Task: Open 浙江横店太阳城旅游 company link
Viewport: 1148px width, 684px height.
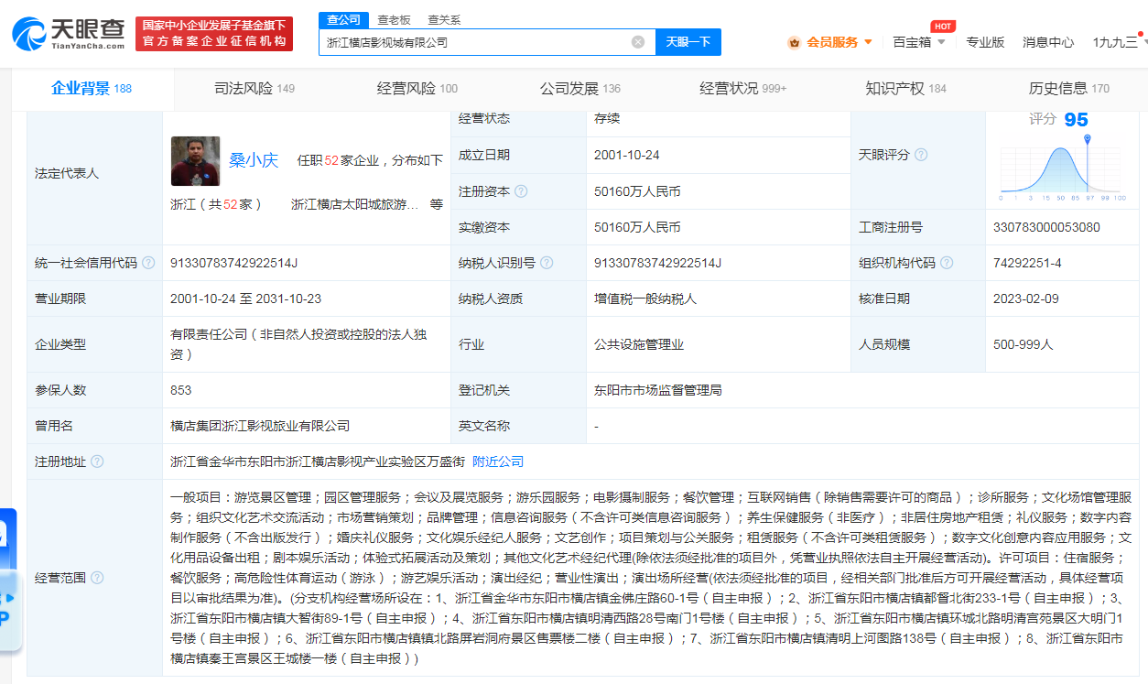Action: point(355,204)
